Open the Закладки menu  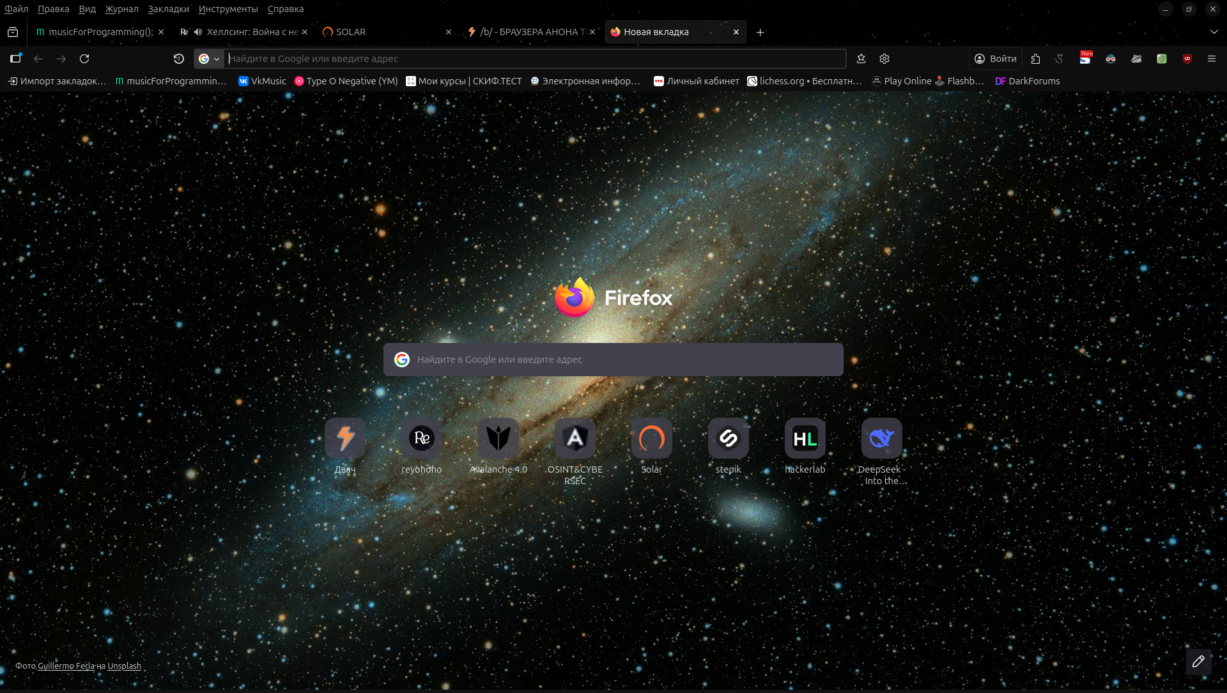(168, 9)
